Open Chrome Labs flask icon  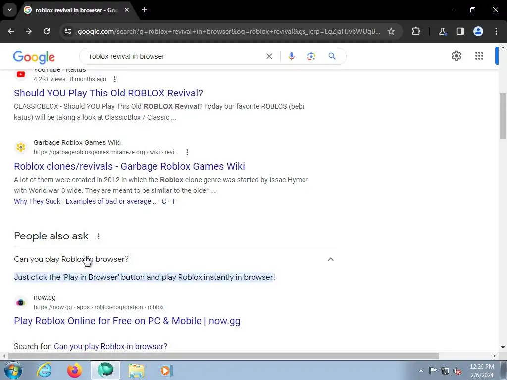[442, 31]
